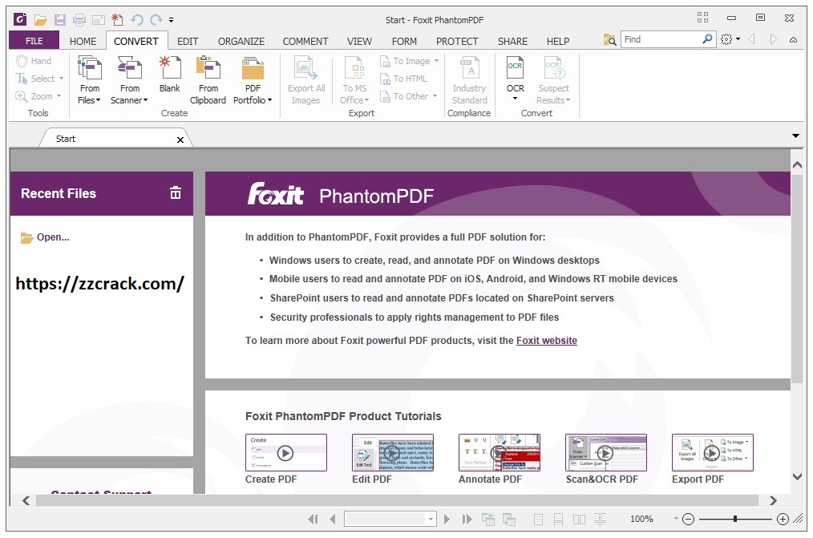Screen dimensions: 813x538
Task: Click the zoom out minus button
Action: coord(688,519)
